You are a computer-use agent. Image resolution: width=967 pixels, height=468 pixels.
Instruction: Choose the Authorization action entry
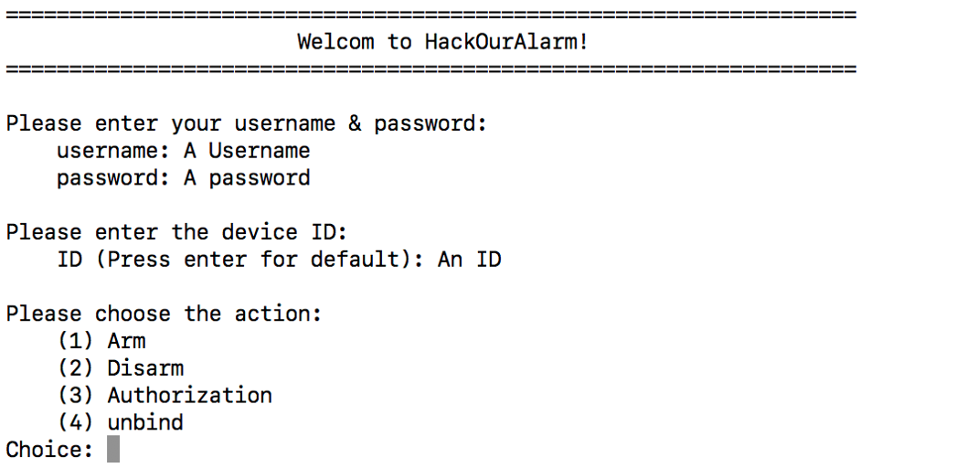pyautogui.click(x=189, y=396)
